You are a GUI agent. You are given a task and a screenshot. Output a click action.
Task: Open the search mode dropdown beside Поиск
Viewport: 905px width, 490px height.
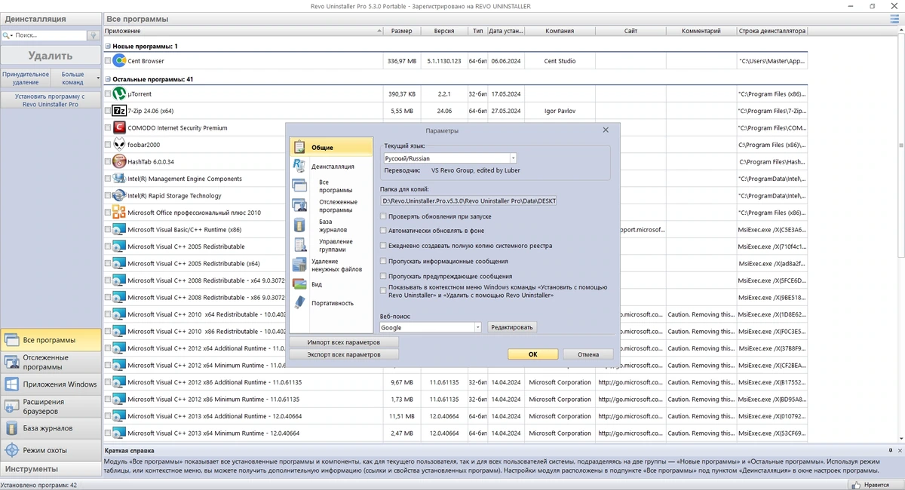[x=11, y=35]
